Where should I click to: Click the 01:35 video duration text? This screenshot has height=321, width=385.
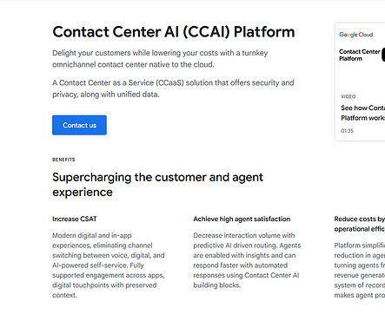point(347,131)
